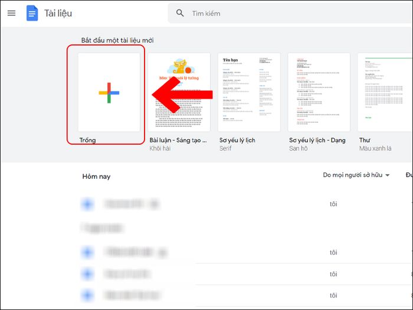Image resolution: width=413 pixels, height=310 pixels.
Task: Open the hamburger main menu
Action: pos(11,13)
